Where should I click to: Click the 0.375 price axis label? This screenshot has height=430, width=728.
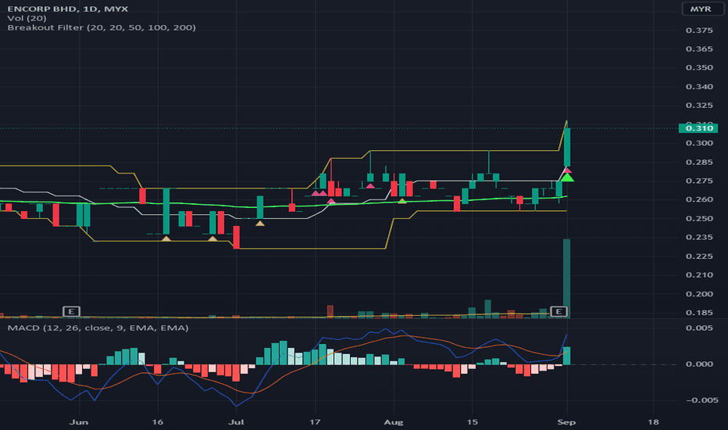click(x=699, y=30)
